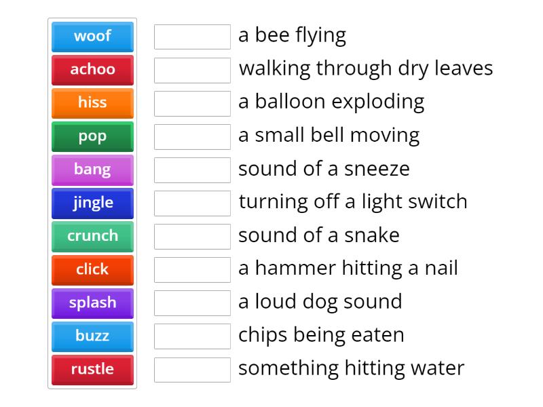Click the answer box beside "chips being eaten"
Screen dimensions: 543x407
click(x=192, y=336)
